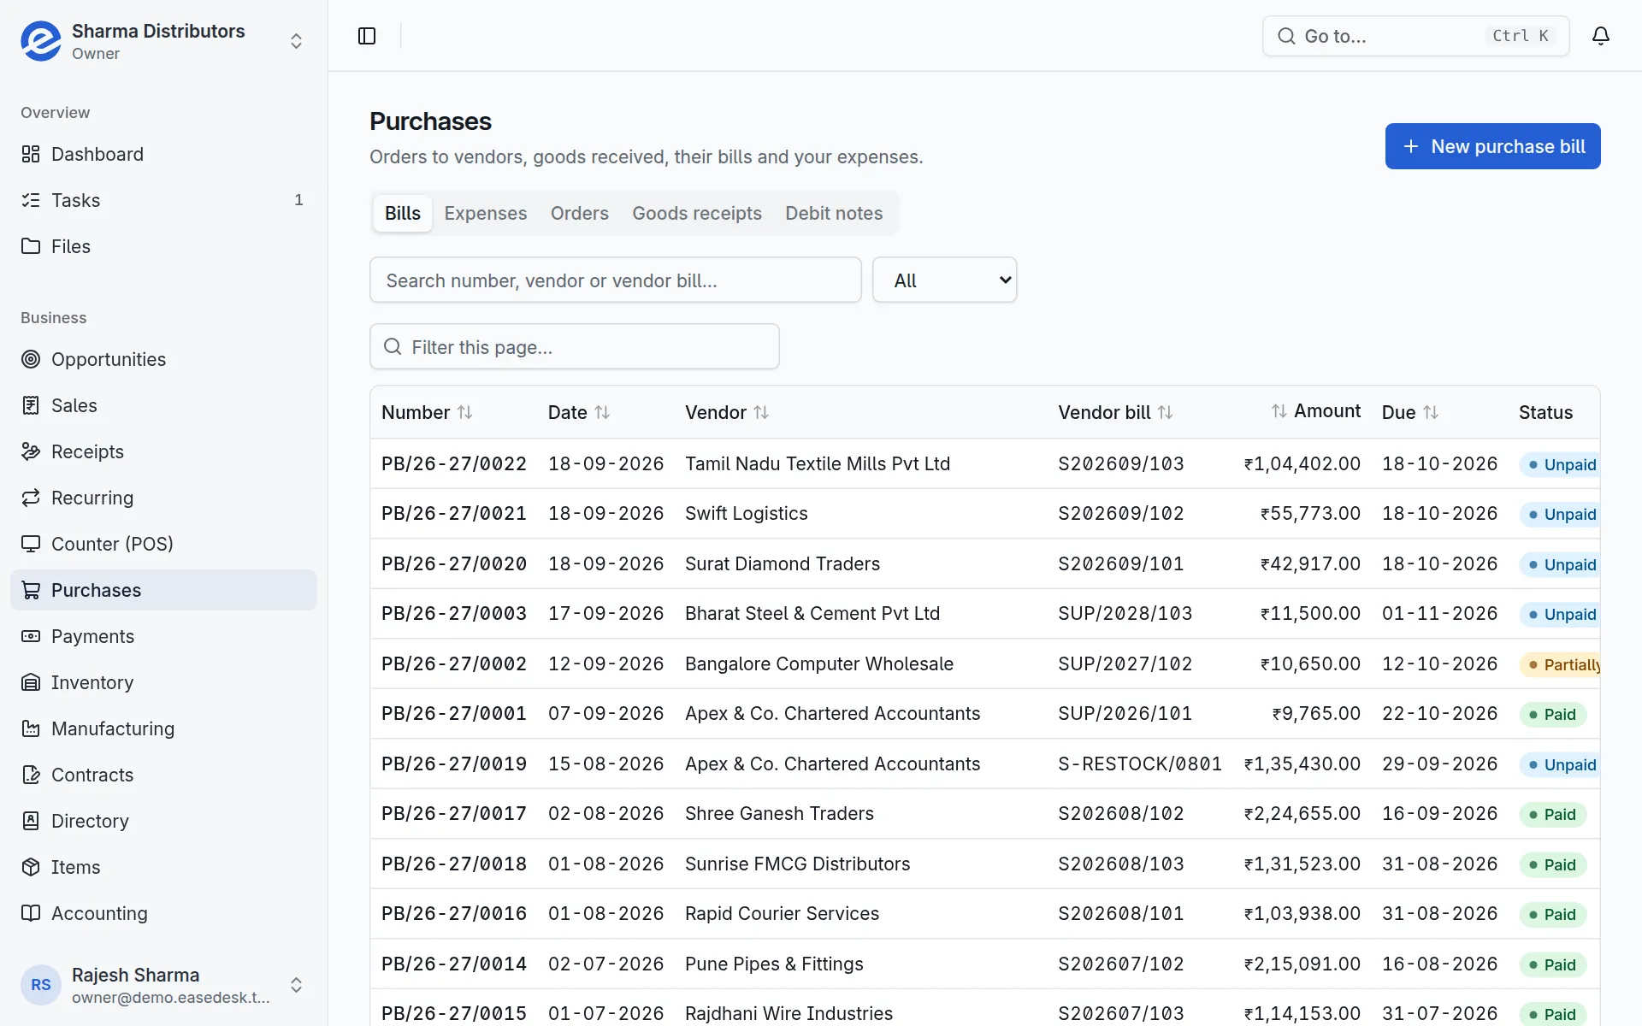Click the Filter this page field
The image size is (1642, 1026).
click(x=574, y=346)
